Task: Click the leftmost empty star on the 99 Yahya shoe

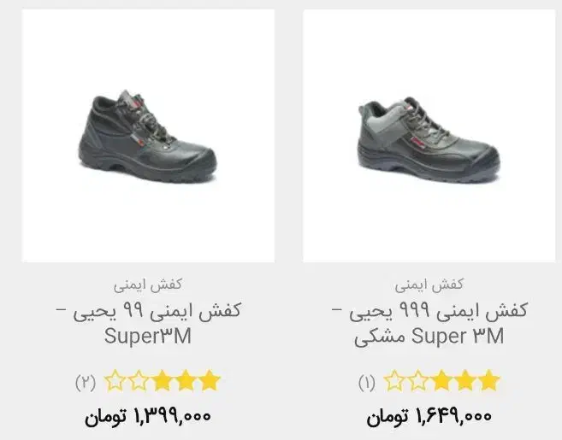Action: tap(115, 380)
